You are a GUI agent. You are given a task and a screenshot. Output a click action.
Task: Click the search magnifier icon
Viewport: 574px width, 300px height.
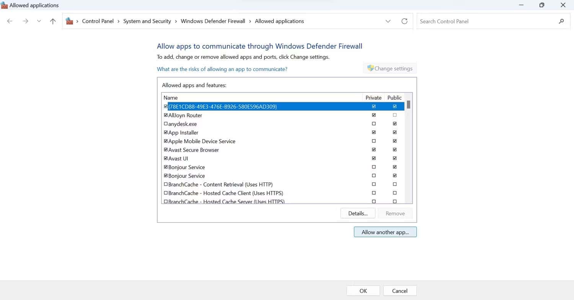pos(561,21)
